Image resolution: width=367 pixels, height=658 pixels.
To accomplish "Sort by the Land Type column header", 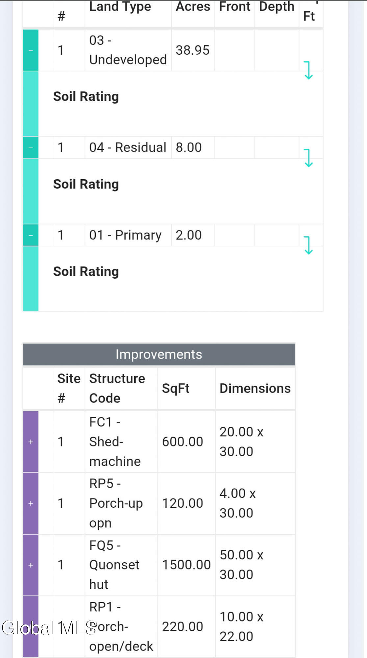I will coord(120,7).
